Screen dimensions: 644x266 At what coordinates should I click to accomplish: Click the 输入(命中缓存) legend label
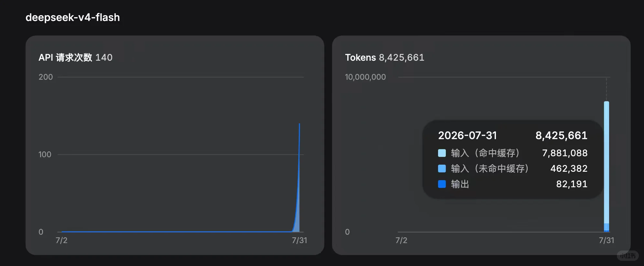coord(485,153)
